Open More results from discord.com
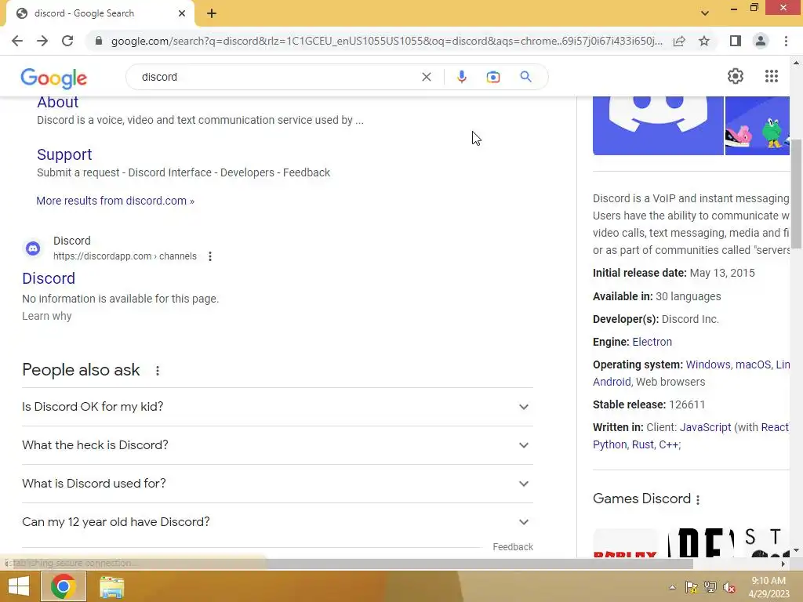The image size is (803, 602). tap(115, 201)
